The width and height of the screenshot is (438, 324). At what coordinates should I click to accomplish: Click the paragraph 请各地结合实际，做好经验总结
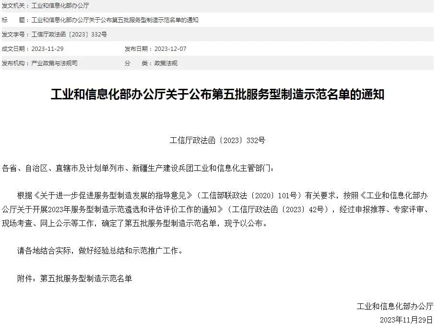pos(101,251)
